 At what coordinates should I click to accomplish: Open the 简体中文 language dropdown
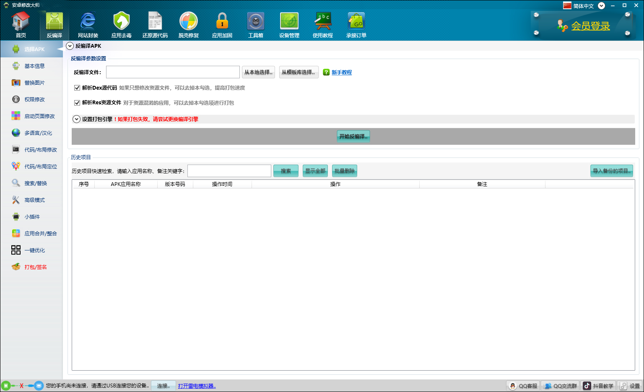point(601,6)
